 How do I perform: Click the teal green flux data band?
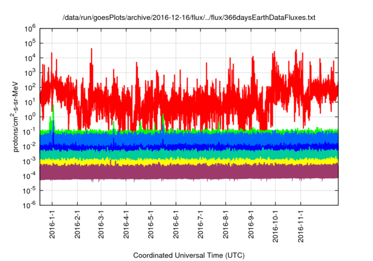click(x=189, y=154)
